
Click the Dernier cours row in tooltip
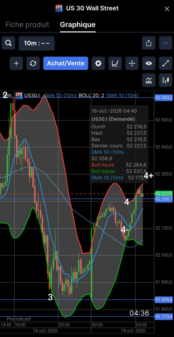(x=119, y=146)
